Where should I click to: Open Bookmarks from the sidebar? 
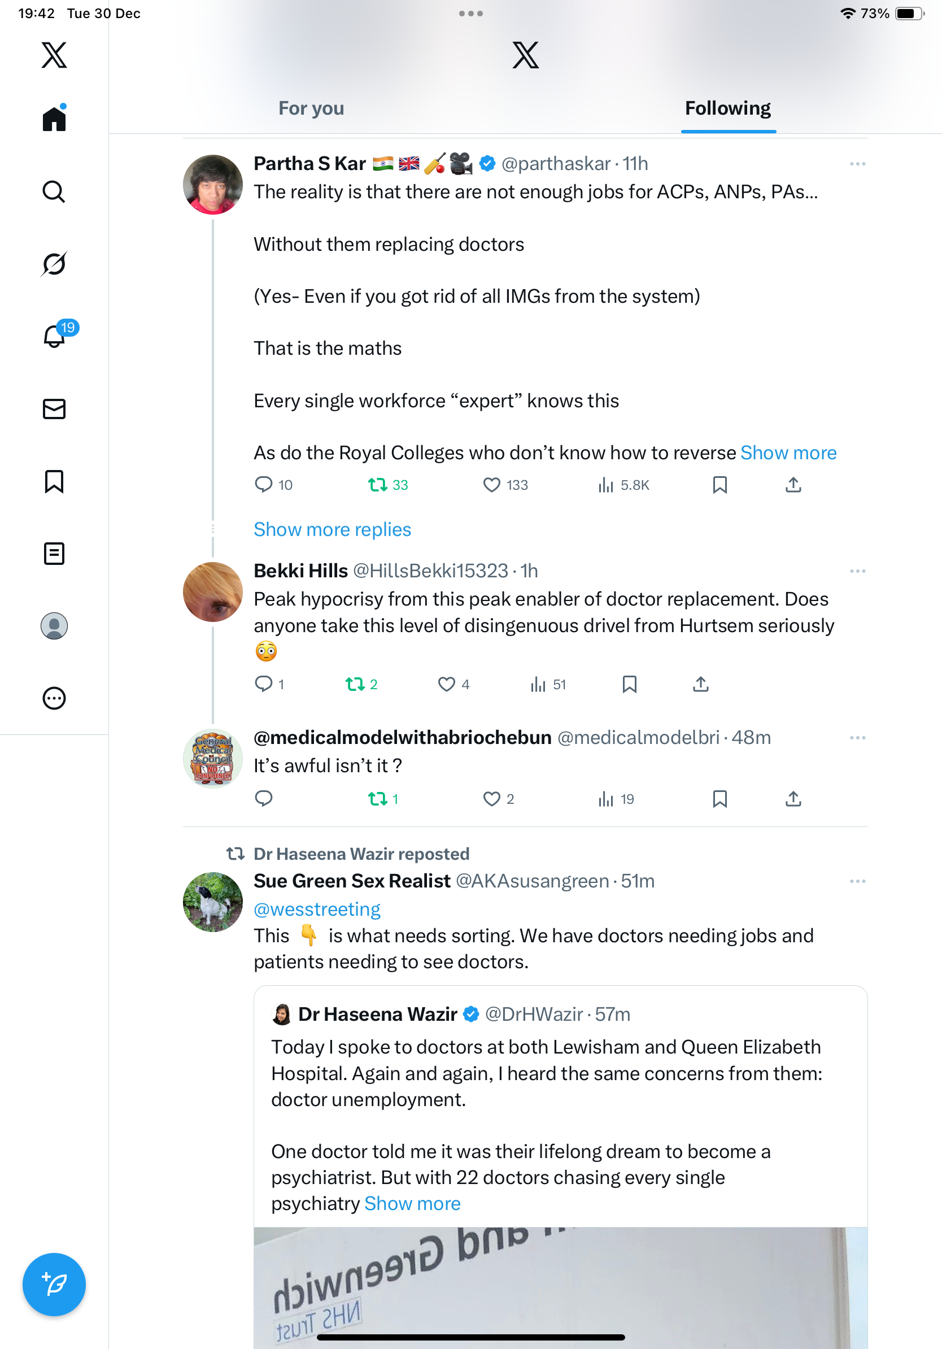[54, 481]
